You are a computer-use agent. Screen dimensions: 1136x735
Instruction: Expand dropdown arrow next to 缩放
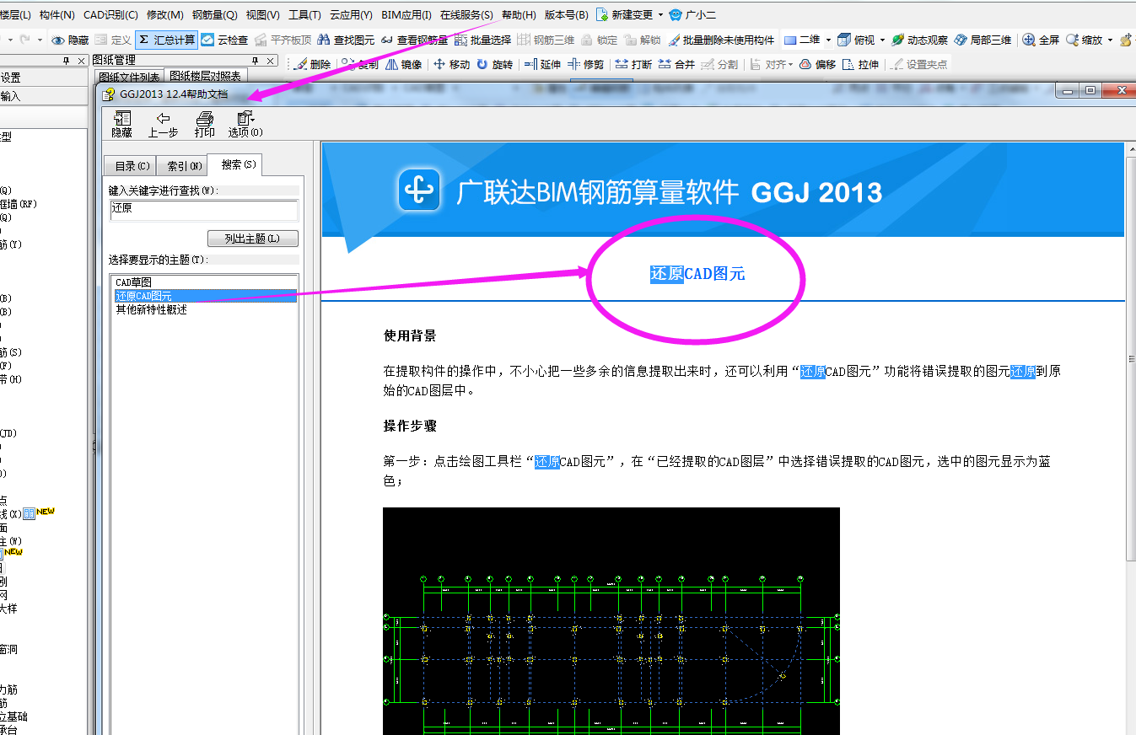(1110, 40)
